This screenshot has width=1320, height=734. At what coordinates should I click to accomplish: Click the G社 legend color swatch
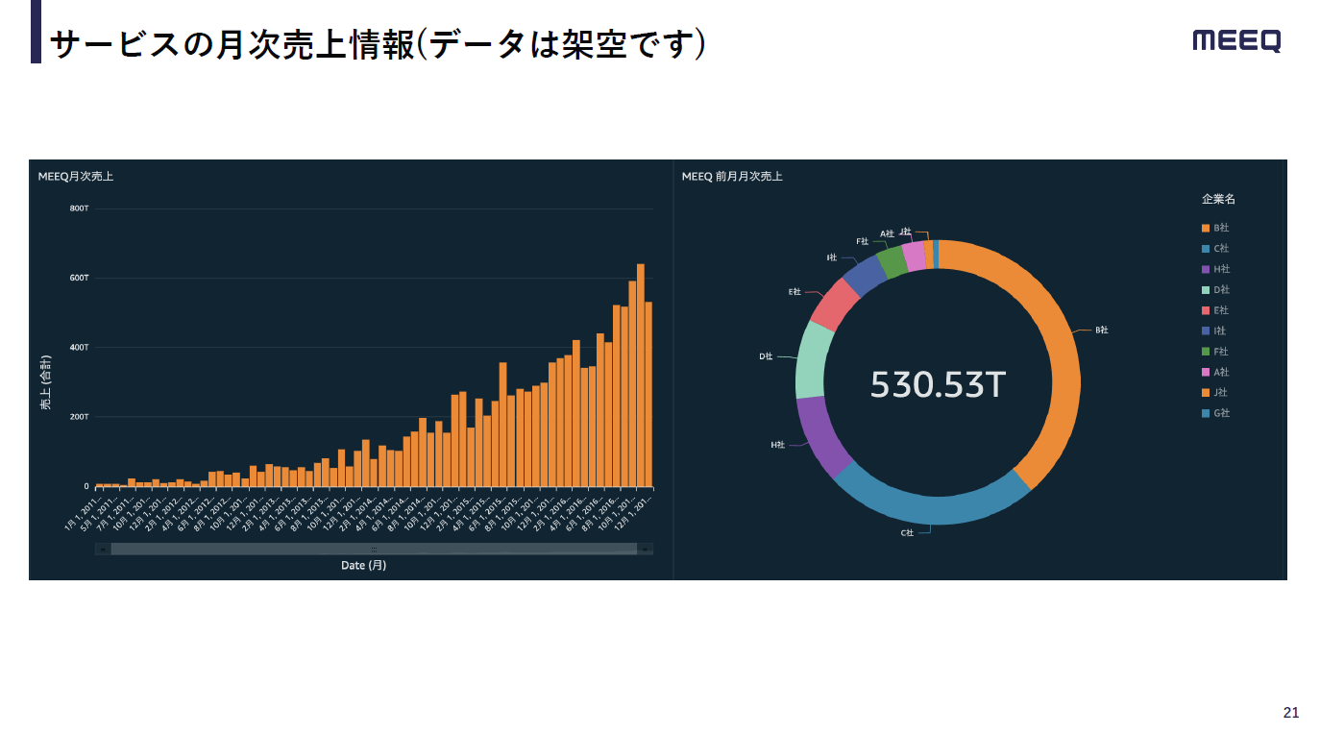tap(1206, 414)
